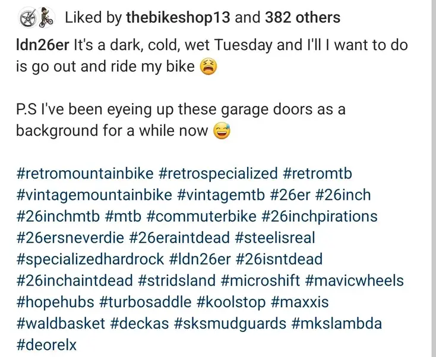The width and height of the screenshot is (436, 357).
Task: Open the #vintagemountainbike hashtag
Action: click(94, 195)
